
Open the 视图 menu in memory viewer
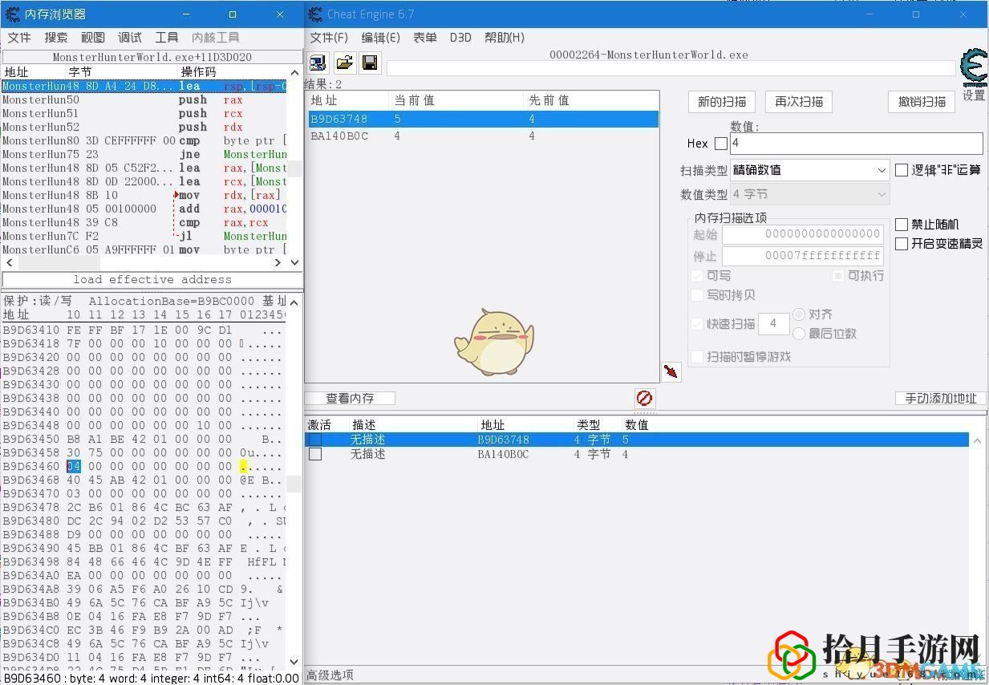coord(93,38)
